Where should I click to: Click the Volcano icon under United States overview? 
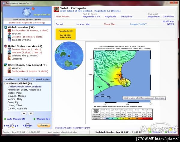tap(9, 53)
